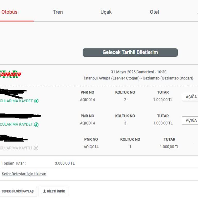198x198 pixels.
Task: Click the total 3.000,00 TL amount
Action: [65, 163]
